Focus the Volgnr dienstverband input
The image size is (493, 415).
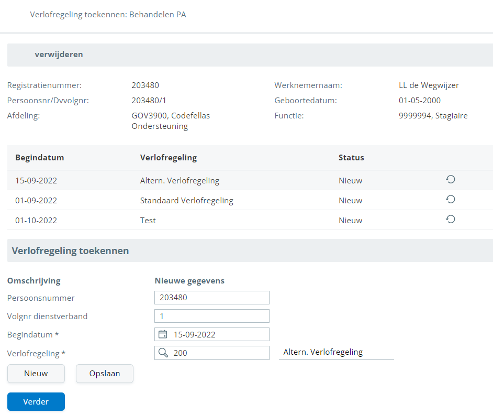point(212,316)
